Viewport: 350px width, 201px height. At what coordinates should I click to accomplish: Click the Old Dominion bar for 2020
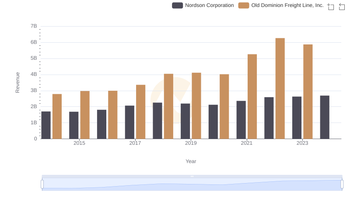[x=224, y=106]
